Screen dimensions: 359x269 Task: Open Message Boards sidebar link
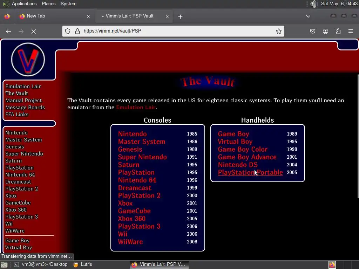[x=25, y=108]
